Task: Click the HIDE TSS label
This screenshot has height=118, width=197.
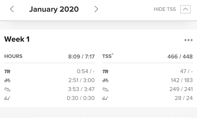Action: point(165,9)
